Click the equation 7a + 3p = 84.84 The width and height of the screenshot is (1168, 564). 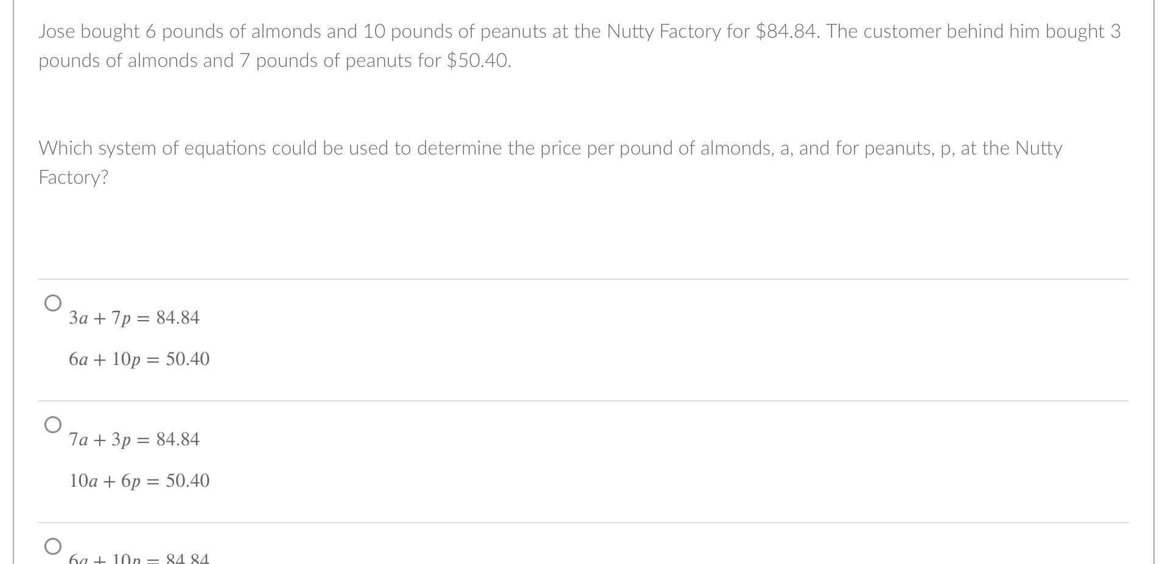[135, 439]
